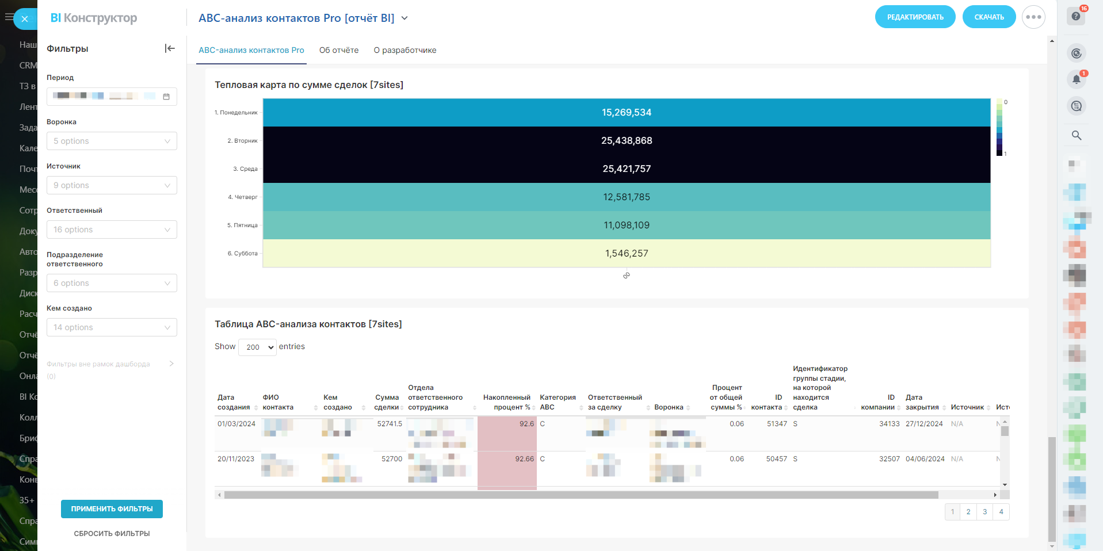Open the О разработчике tab
The height and width of the screenshot is (551, 1103).
(404, 50)
